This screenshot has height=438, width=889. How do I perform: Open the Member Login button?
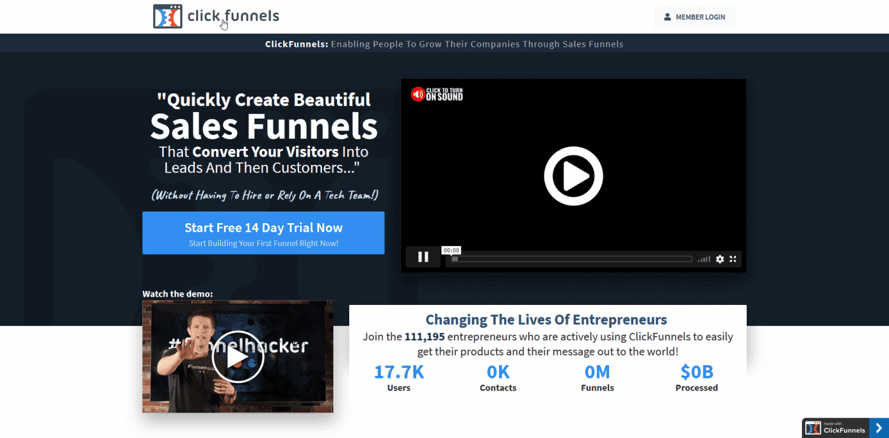[694, 17]
